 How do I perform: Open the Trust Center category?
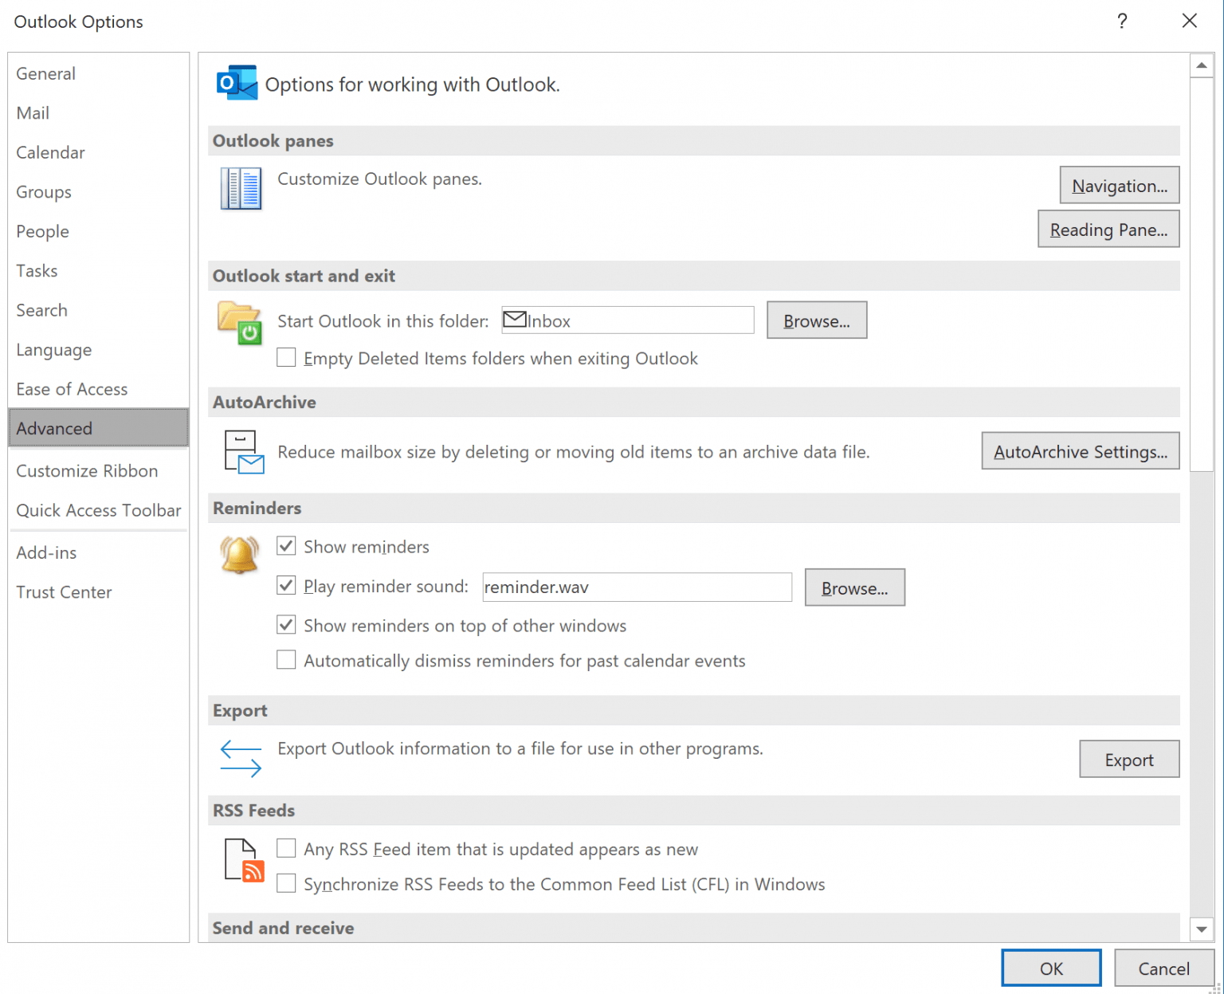click(x=64, y=592)
